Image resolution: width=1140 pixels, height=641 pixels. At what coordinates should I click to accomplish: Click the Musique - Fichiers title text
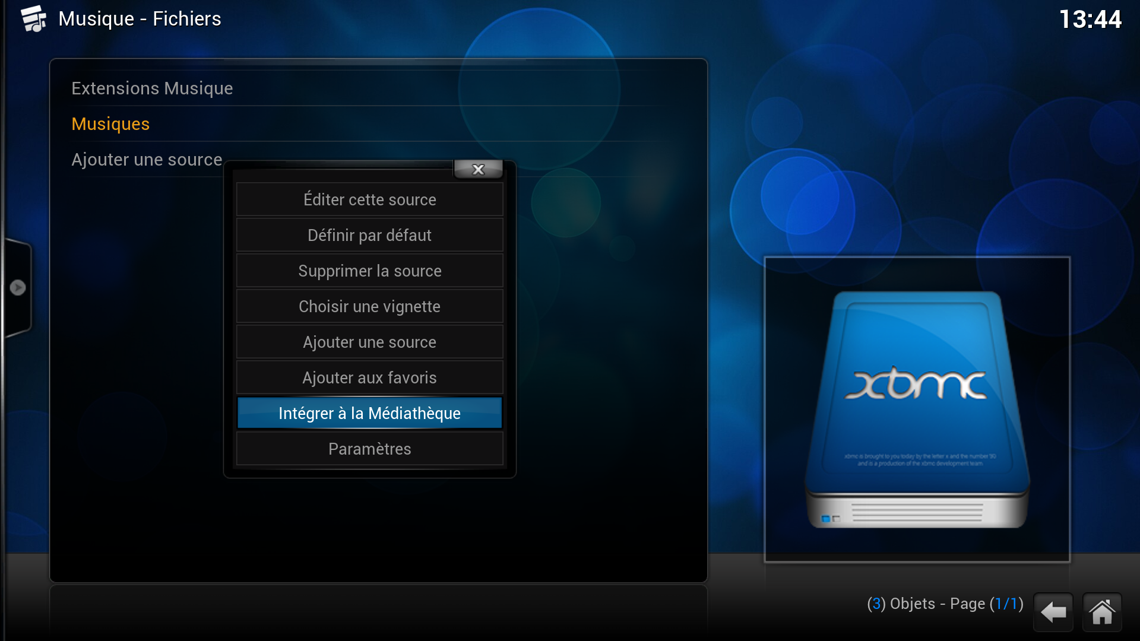140,19
